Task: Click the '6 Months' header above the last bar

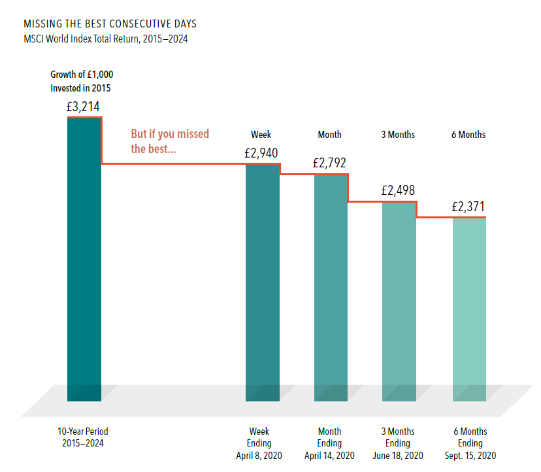Action: (x=468, y=135)
